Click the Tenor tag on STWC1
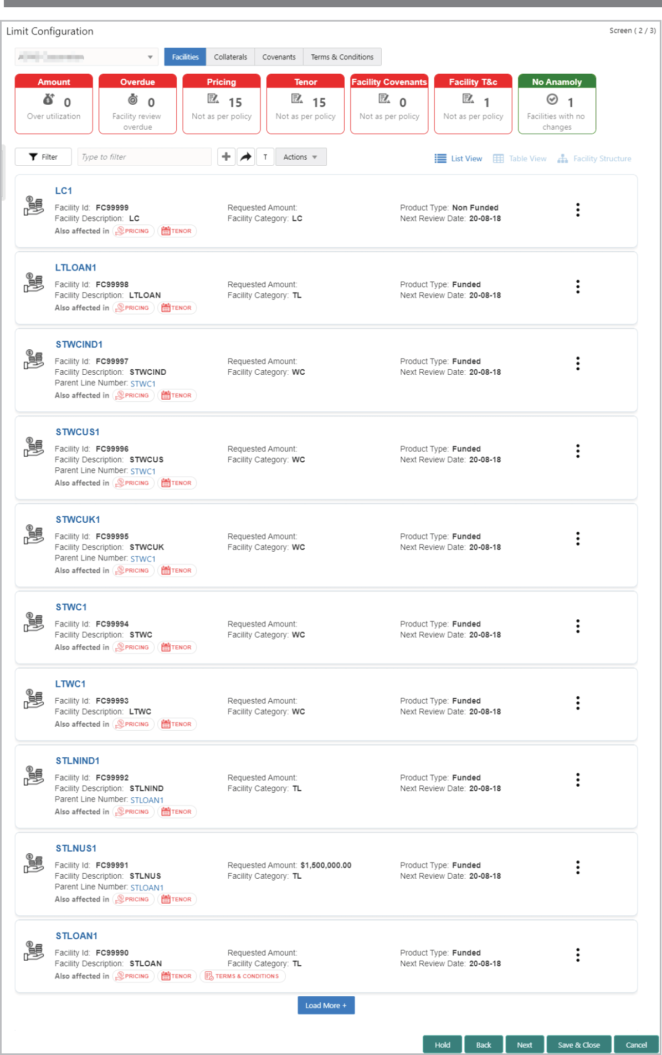The height and width of the screenshot is (1055, 662). (x=177, y=647)
